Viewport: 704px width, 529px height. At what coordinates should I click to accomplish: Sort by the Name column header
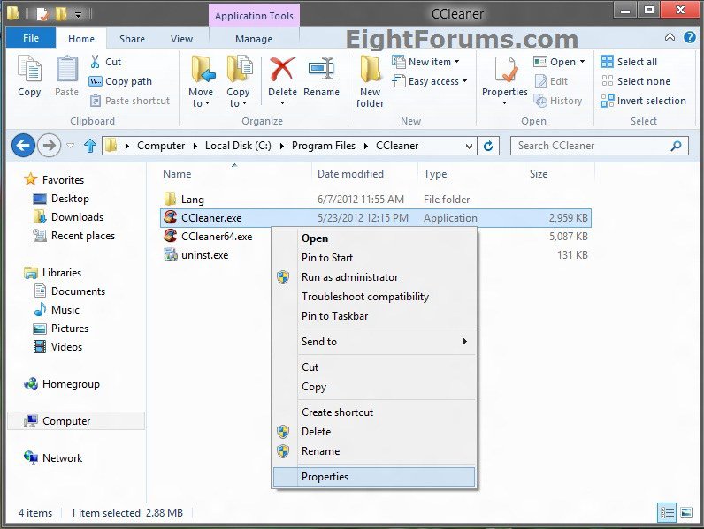(177, 174)
